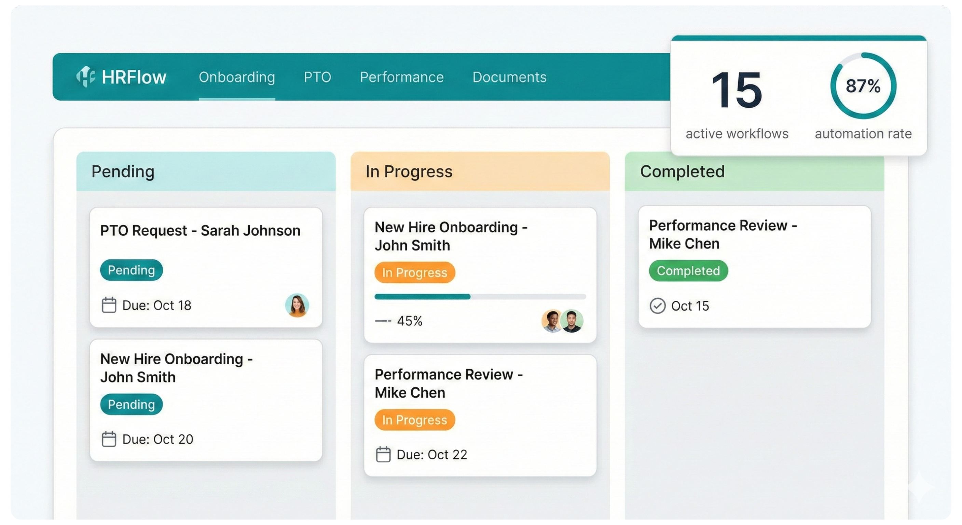
Task: Toggle the Pending badge on Sarah Johnson's request
Action: [x=132, y=270]
